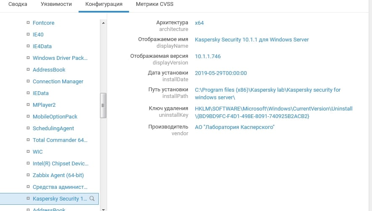Select AddressBook above Connection Manager
This screenshot has width=372, height=211.
click(49, 69)
